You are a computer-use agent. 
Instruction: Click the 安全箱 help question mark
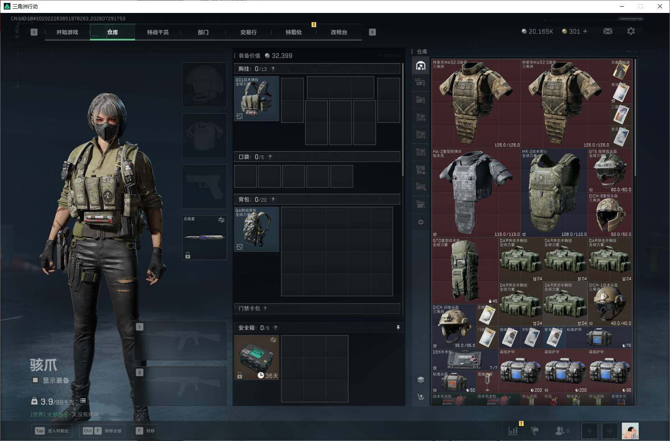275,328
